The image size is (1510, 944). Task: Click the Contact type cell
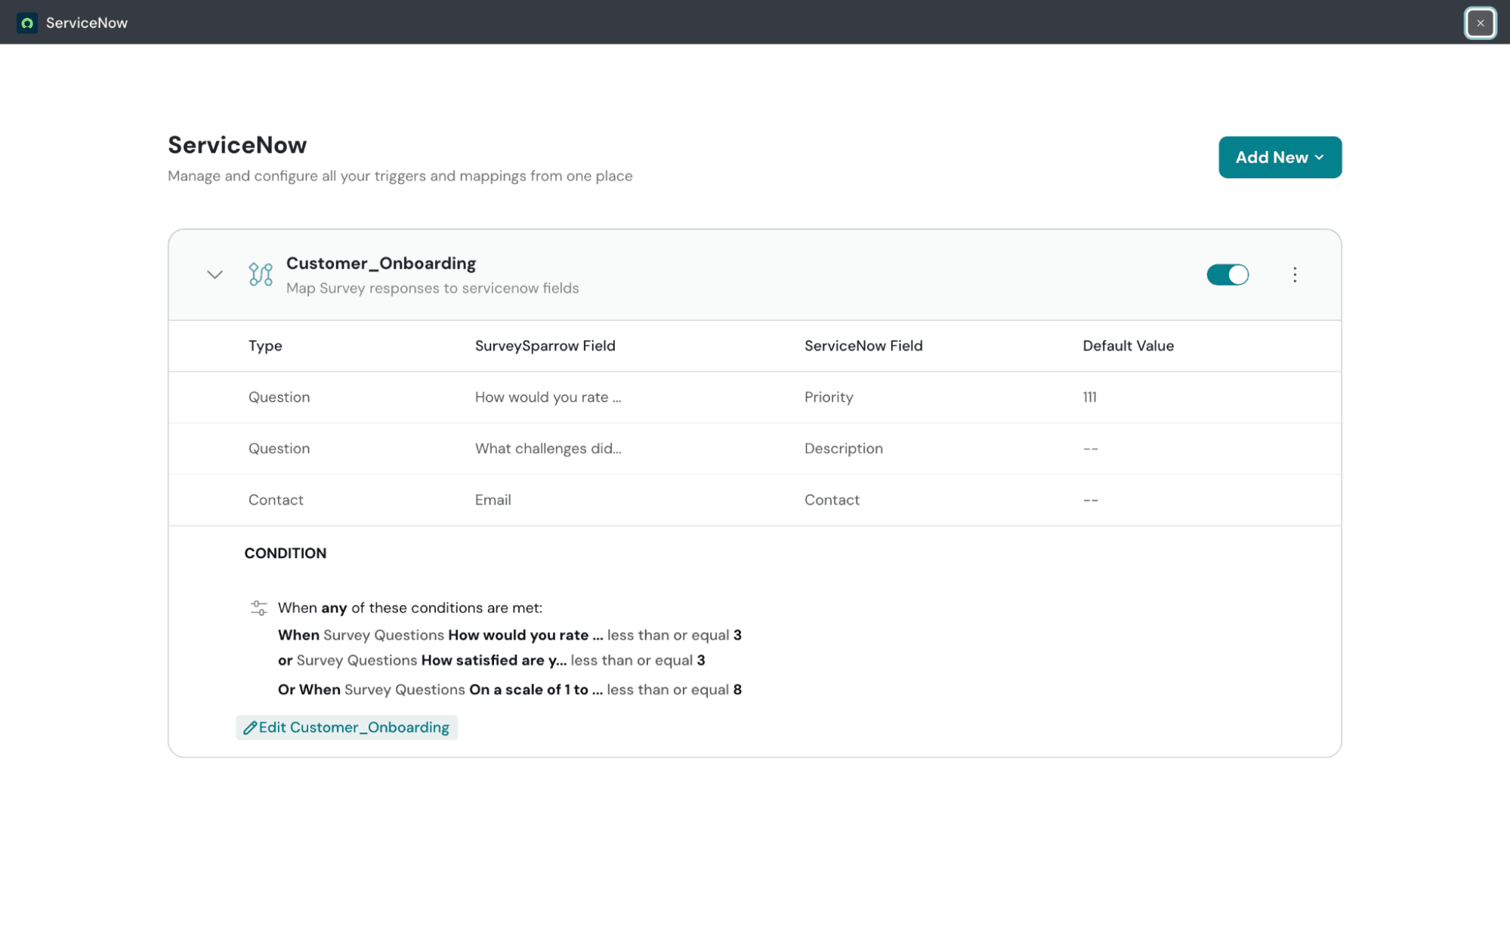(x=276, y=500)
